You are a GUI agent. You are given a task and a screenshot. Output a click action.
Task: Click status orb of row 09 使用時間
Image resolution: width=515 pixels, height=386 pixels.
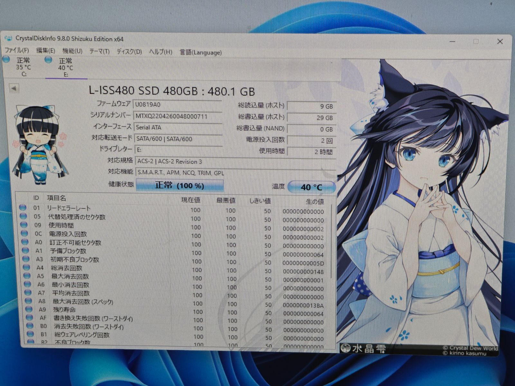(x=24, y=225)
